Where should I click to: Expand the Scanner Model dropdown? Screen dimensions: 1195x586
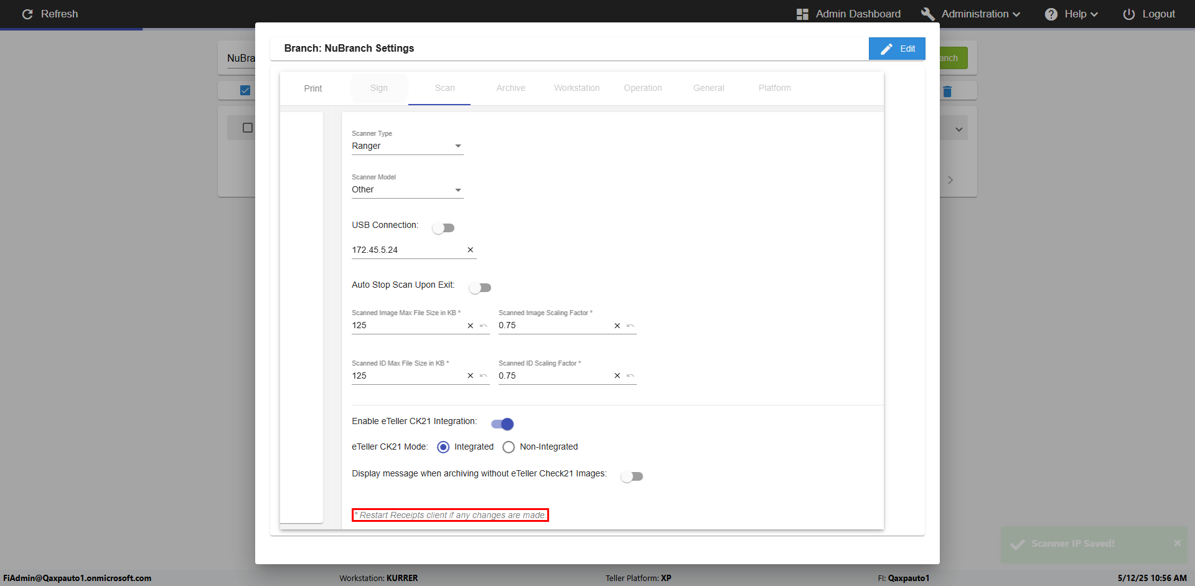tap(407, 189)
